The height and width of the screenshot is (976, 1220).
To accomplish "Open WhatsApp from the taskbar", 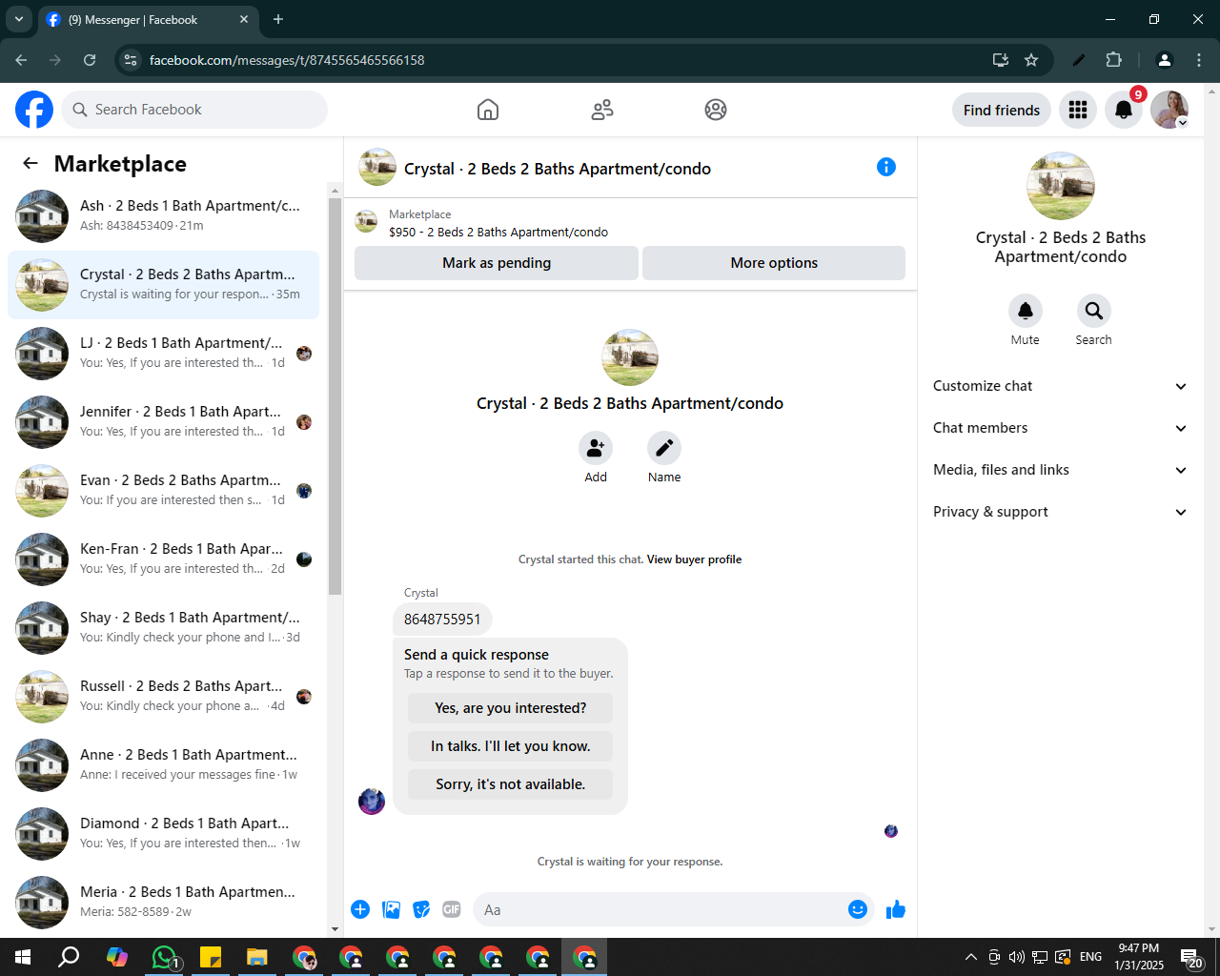I will [164, 957].
